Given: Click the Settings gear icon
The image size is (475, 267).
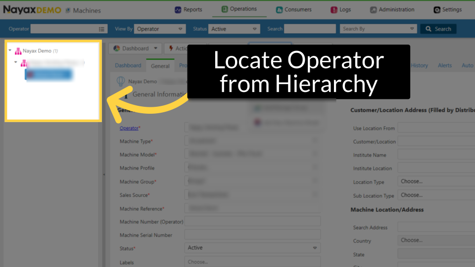Looking at the screenshot, I should pyautogui.click(x=437, y=10).
